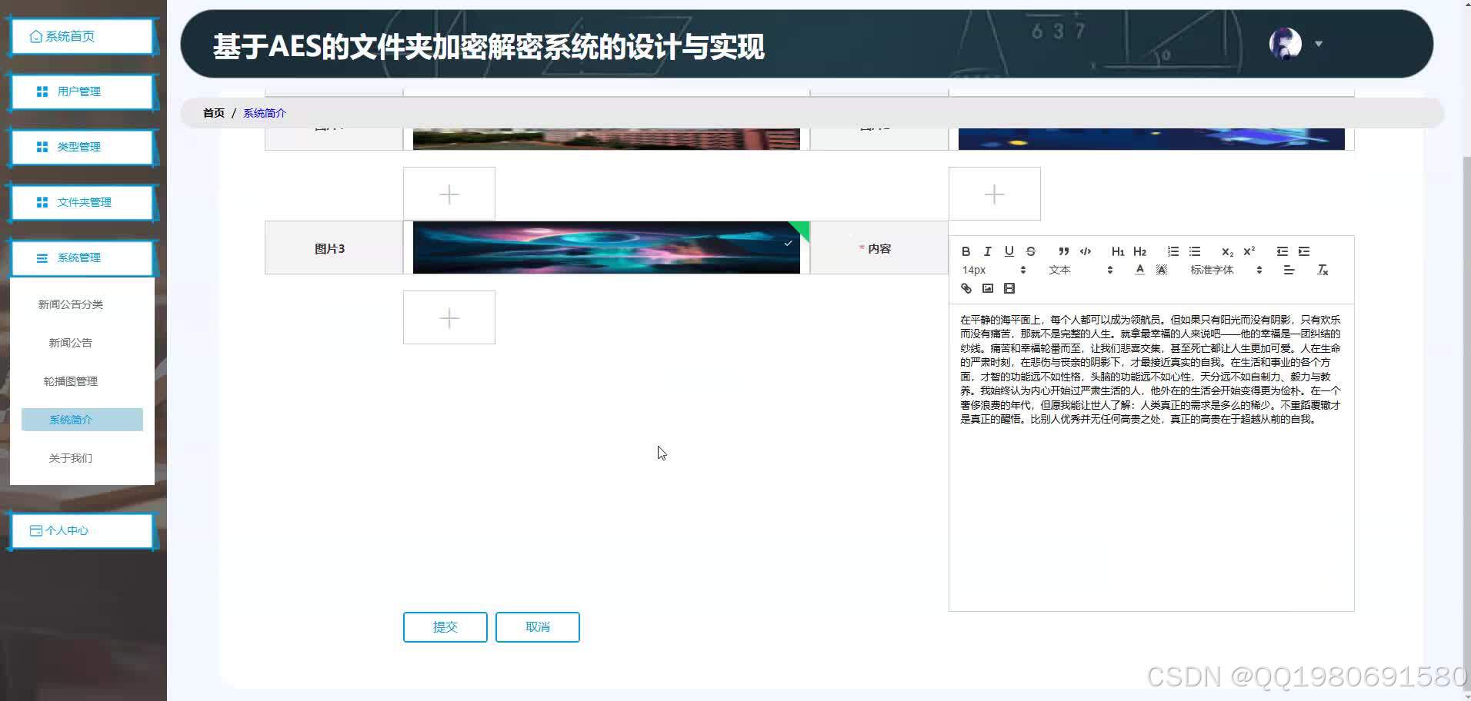This screenshot has height=701, width=1471.
Task: Insert an image via the editor image icon
Action: point(988,288)
